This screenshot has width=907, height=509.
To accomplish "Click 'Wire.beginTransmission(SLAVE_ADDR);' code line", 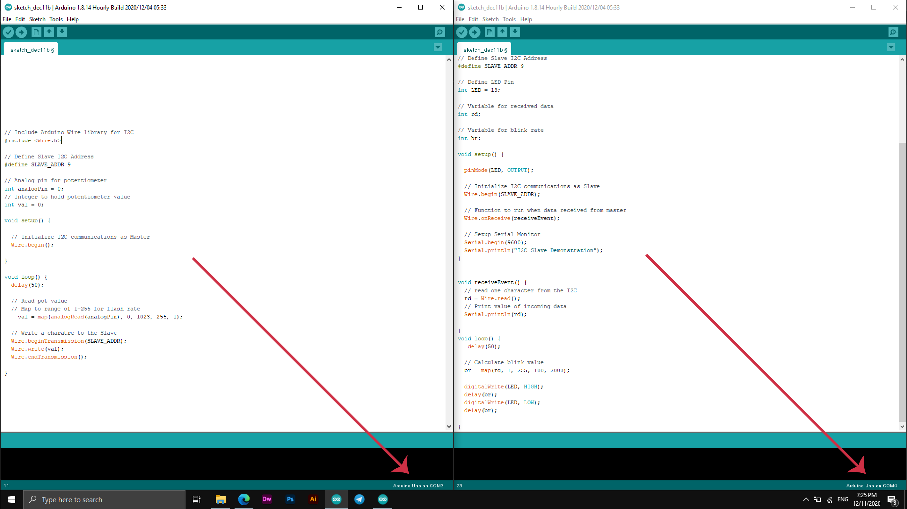I will pos(68,341).
